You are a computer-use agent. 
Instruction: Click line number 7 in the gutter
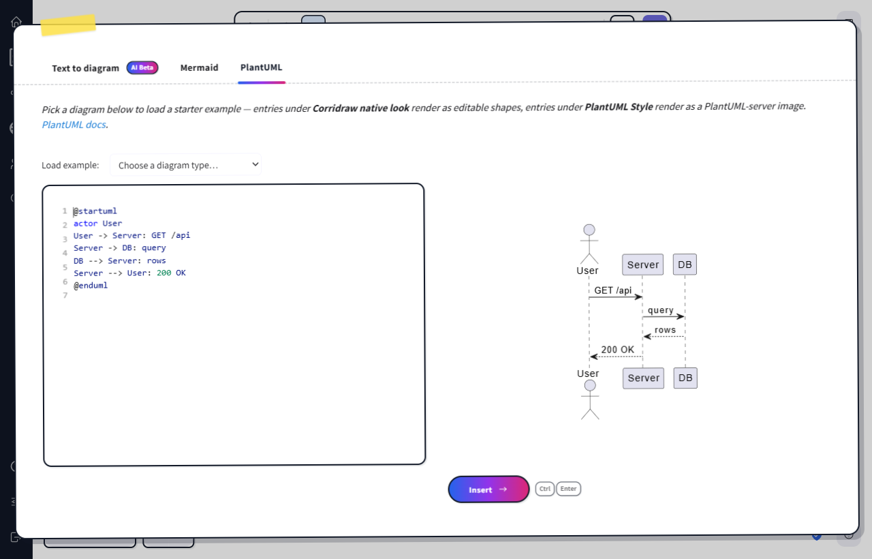coord(65,295)
